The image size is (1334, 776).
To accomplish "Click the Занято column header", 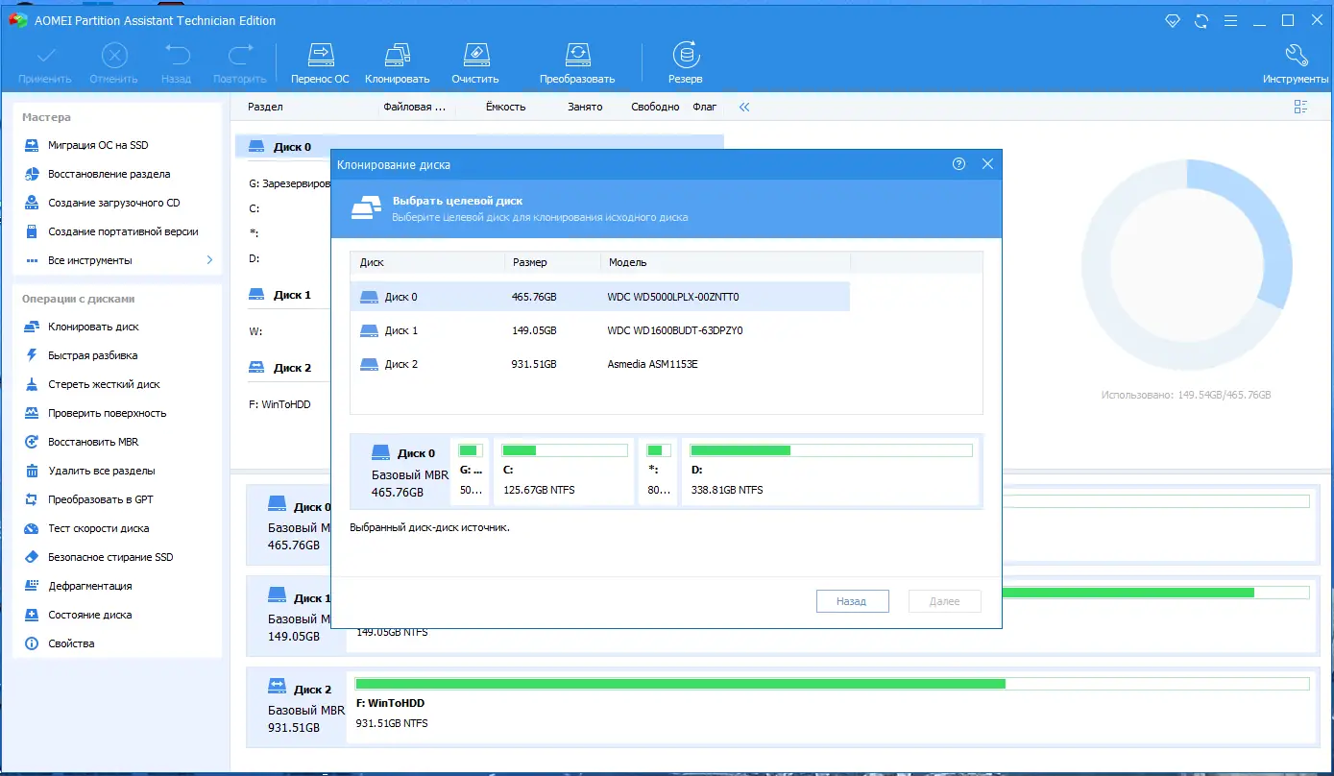I will [585, 107].
